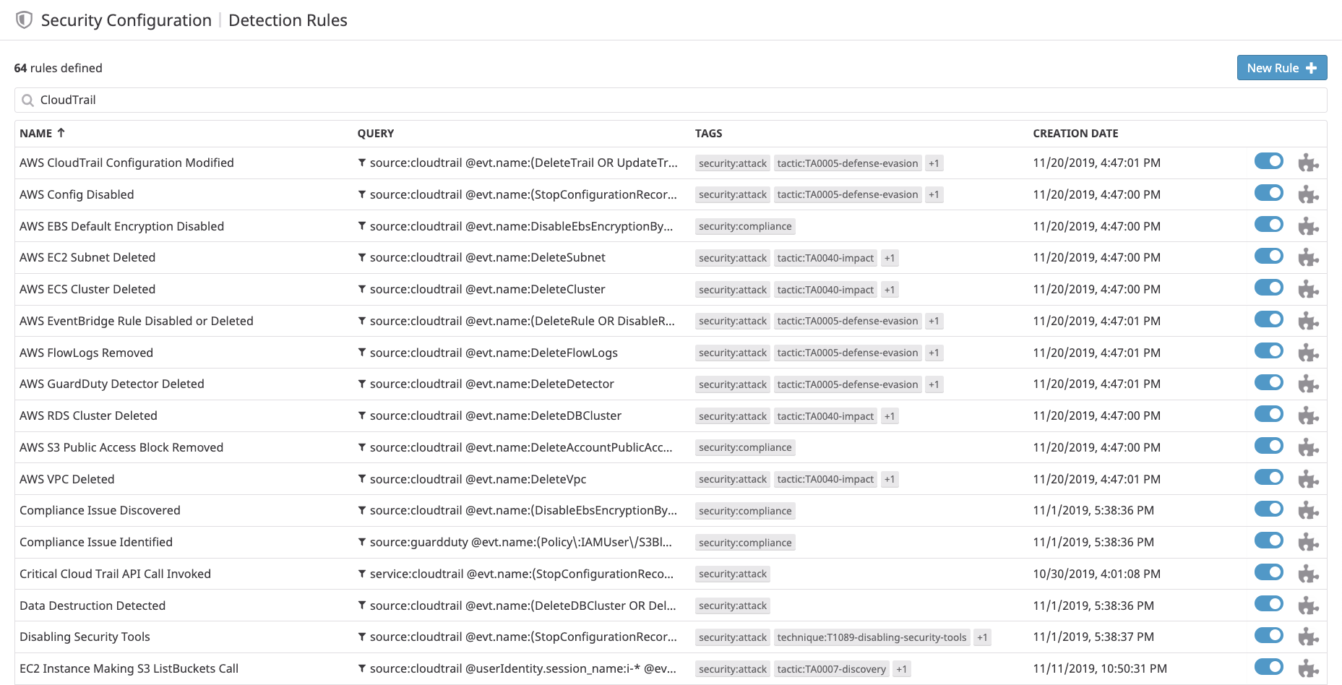Open puzzle icon for Compliance Issue Discovered

tap(1308, 510)
